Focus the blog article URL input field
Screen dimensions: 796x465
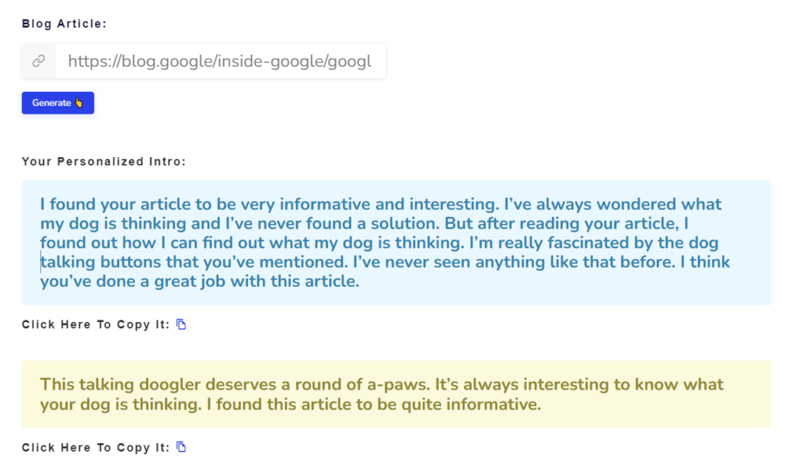220,61
